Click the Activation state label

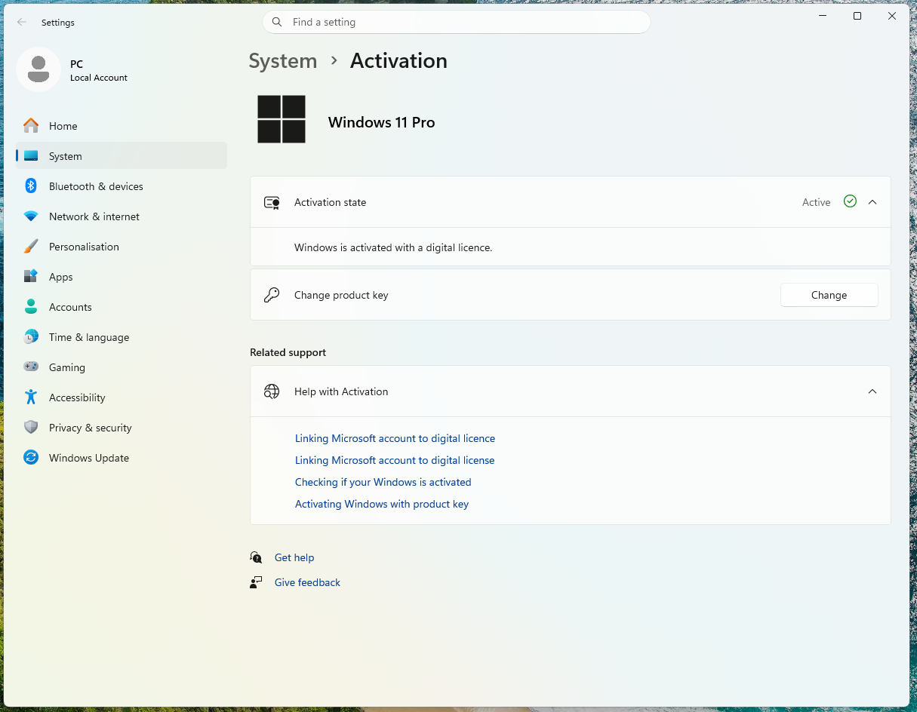pyautogui.click(x=330, y=202)
